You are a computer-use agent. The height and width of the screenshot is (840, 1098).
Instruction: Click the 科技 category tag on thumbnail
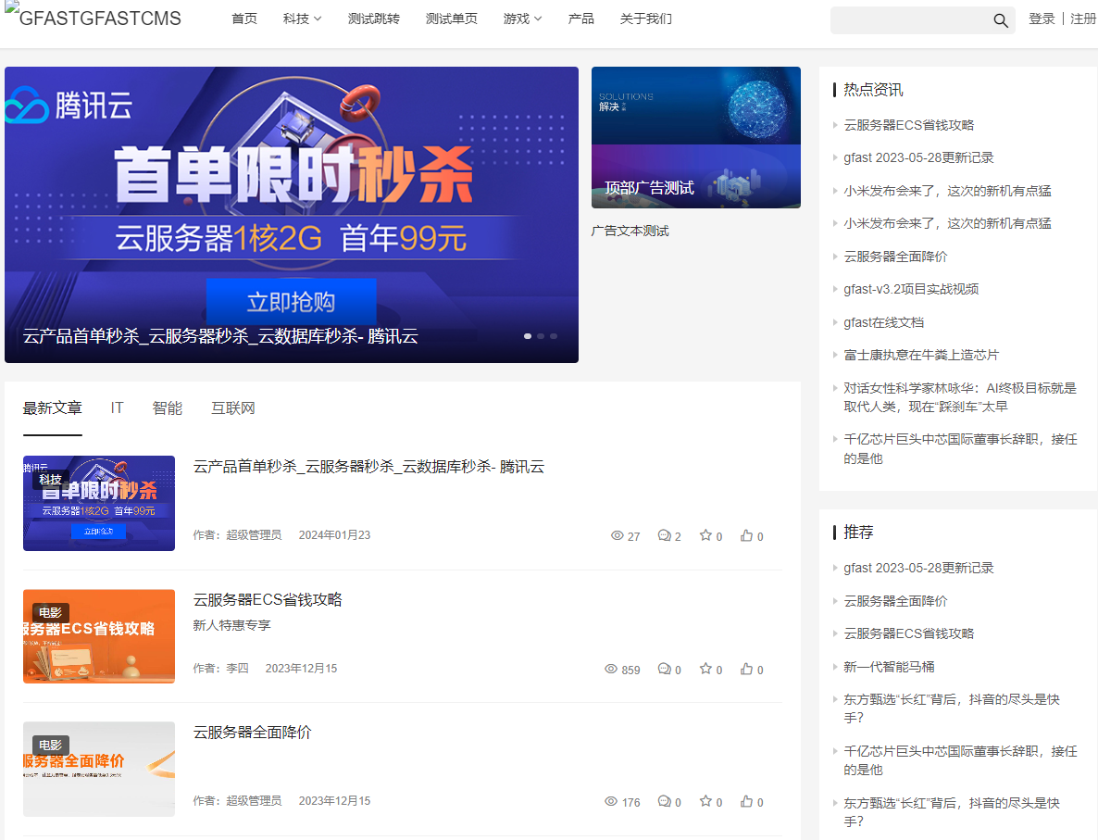50,480
